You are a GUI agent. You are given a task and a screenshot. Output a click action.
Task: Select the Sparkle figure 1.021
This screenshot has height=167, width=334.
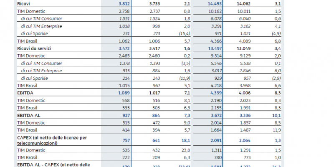pyautogui.click(x=245, y=34)
